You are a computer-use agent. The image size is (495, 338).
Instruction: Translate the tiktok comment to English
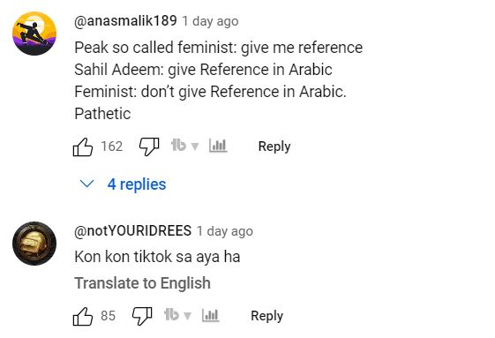pos(142,283)
